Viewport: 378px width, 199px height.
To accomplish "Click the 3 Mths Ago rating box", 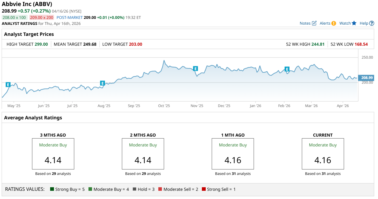I will coord(53,154).
